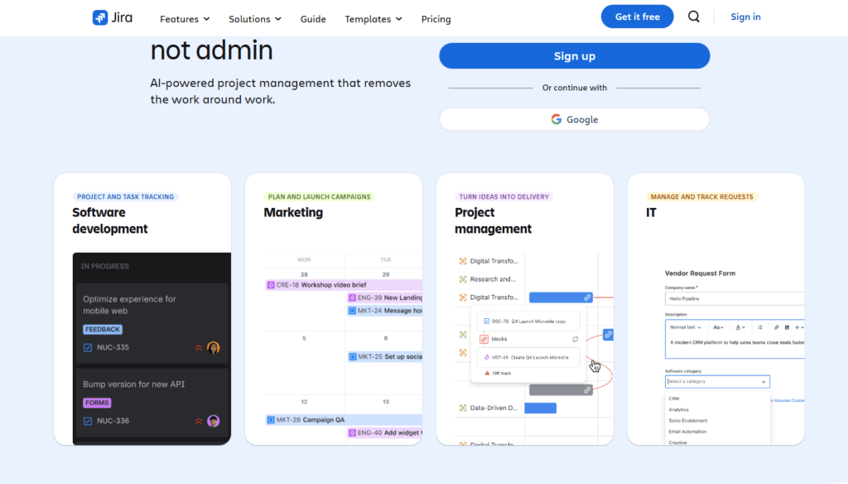Click the CRE-18 purple issue icon
848x484 pixels.
point(272,285)
